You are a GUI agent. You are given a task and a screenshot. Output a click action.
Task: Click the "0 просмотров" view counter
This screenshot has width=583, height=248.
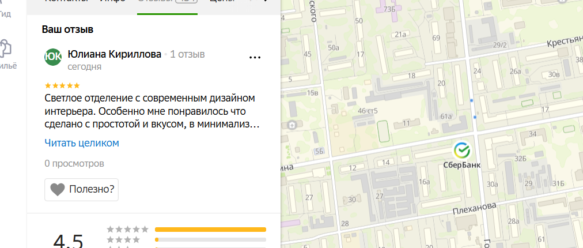[x=74, y=163]
